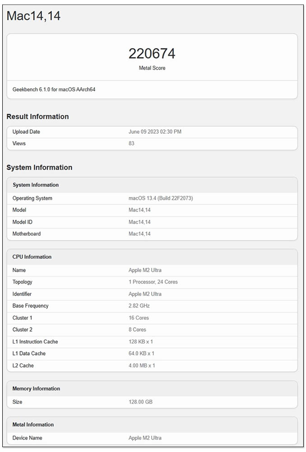Select the Base Frequency 2.82 GHz value
The image size is (306, 452).
139,306
